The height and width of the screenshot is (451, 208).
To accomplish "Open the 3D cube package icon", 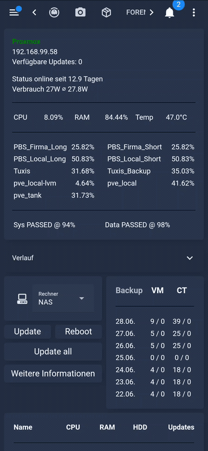I will 106,12.
